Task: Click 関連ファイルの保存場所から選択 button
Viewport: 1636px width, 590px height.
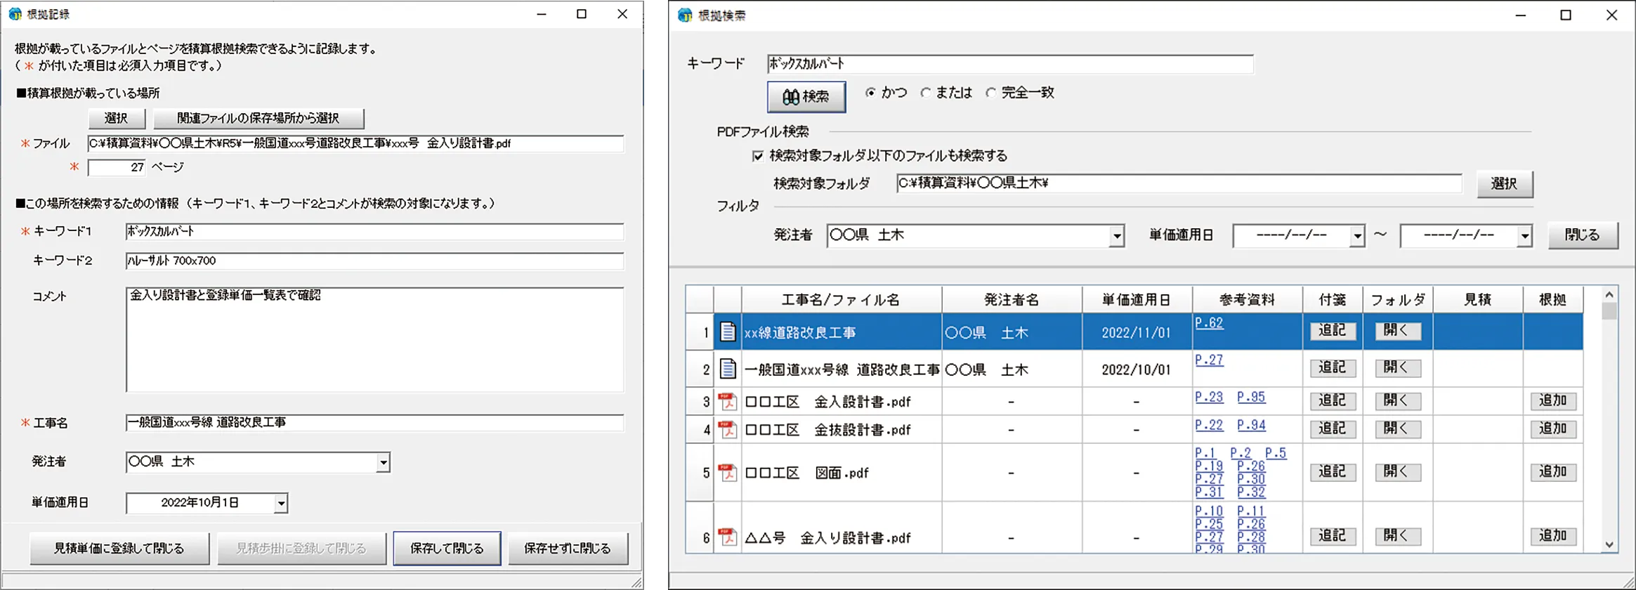Action: (x=258, y=119)
